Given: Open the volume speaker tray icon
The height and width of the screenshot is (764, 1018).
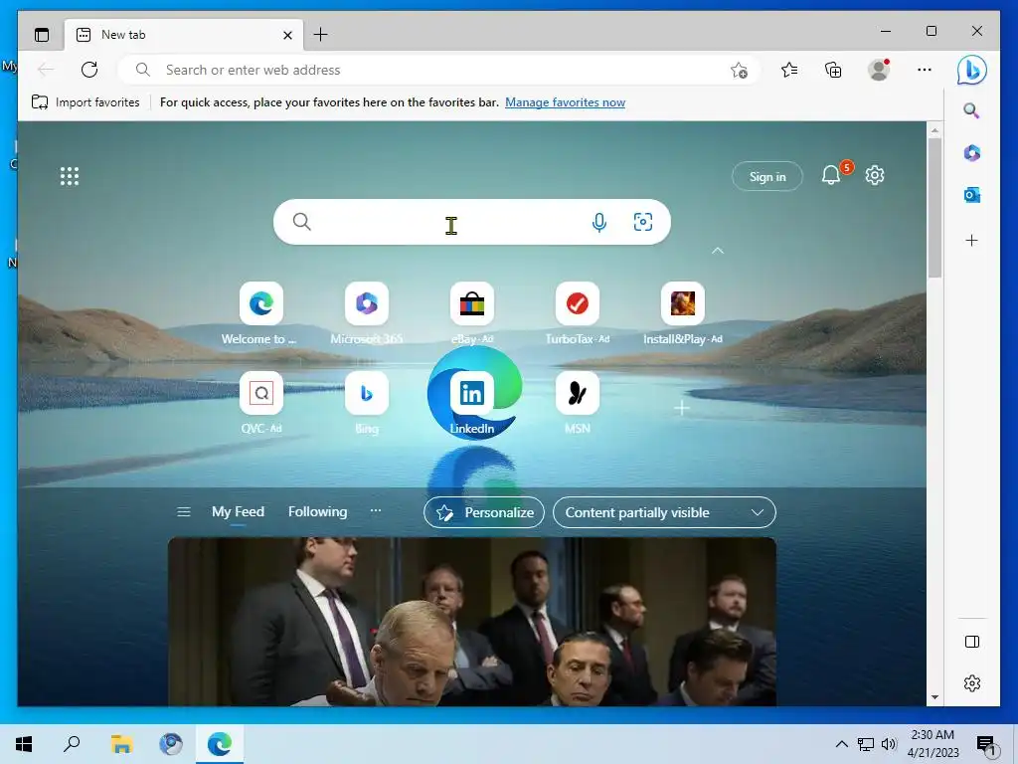Looking at the screenshot, I should click(x=889, y=744).
